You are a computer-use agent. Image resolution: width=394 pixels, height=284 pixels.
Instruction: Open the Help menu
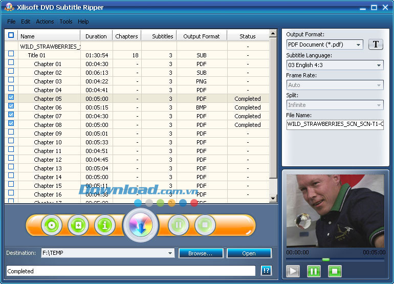(83, 21)
